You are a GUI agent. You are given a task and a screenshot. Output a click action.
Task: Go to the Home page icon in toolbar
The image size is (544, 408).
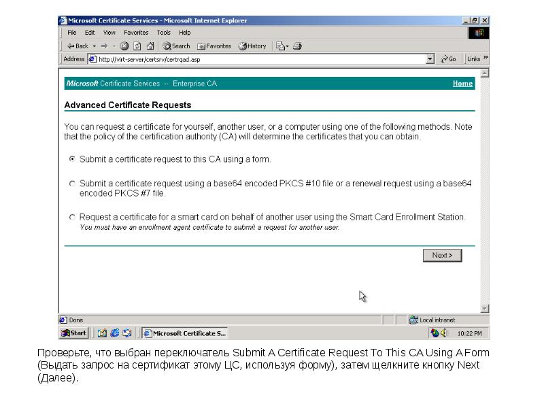click(150, 46)
